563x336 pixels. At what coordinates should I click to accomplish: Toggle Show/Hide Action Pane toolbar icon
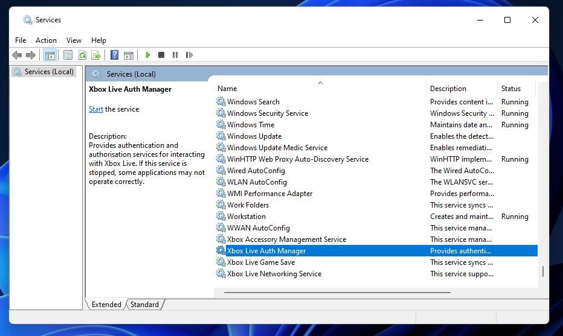[x=129, y=55]
